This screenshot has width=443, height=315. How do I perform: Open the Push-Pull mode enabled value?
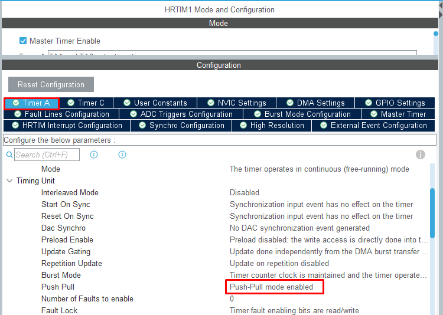271,287
